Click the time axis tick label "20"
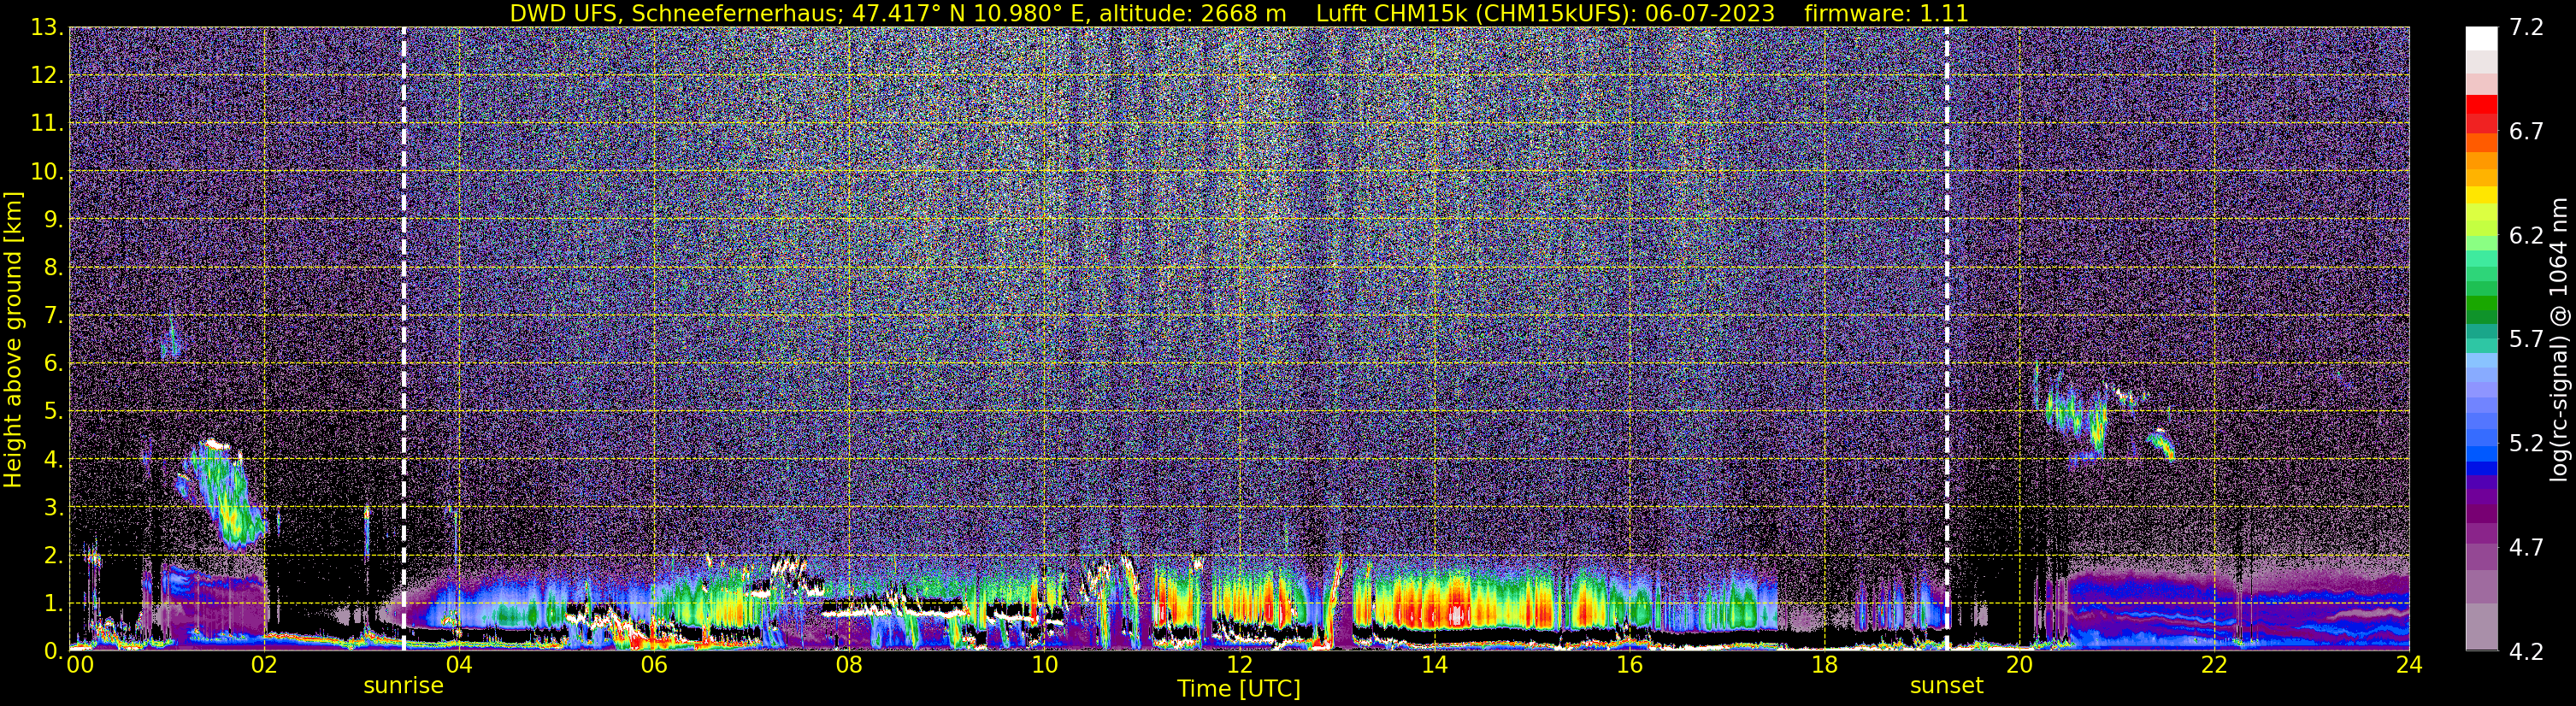2576x706 pixels. click(x=2019, y=665)
